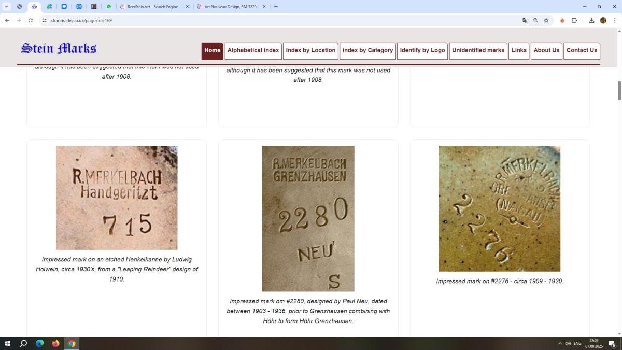Open the Links page
This screenshot has height=350, width=622.
(519, 51)
